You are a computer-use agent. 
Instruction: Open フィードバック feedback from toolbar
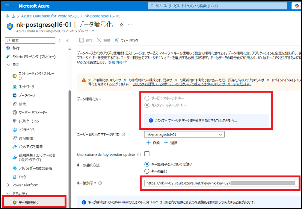pyautogui.click(x=126, y=40)
